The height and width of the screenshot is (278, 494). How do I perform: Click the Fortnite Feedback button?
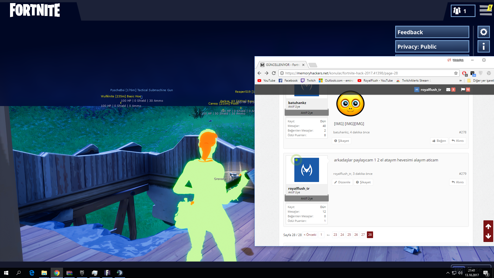coord(432,32)
